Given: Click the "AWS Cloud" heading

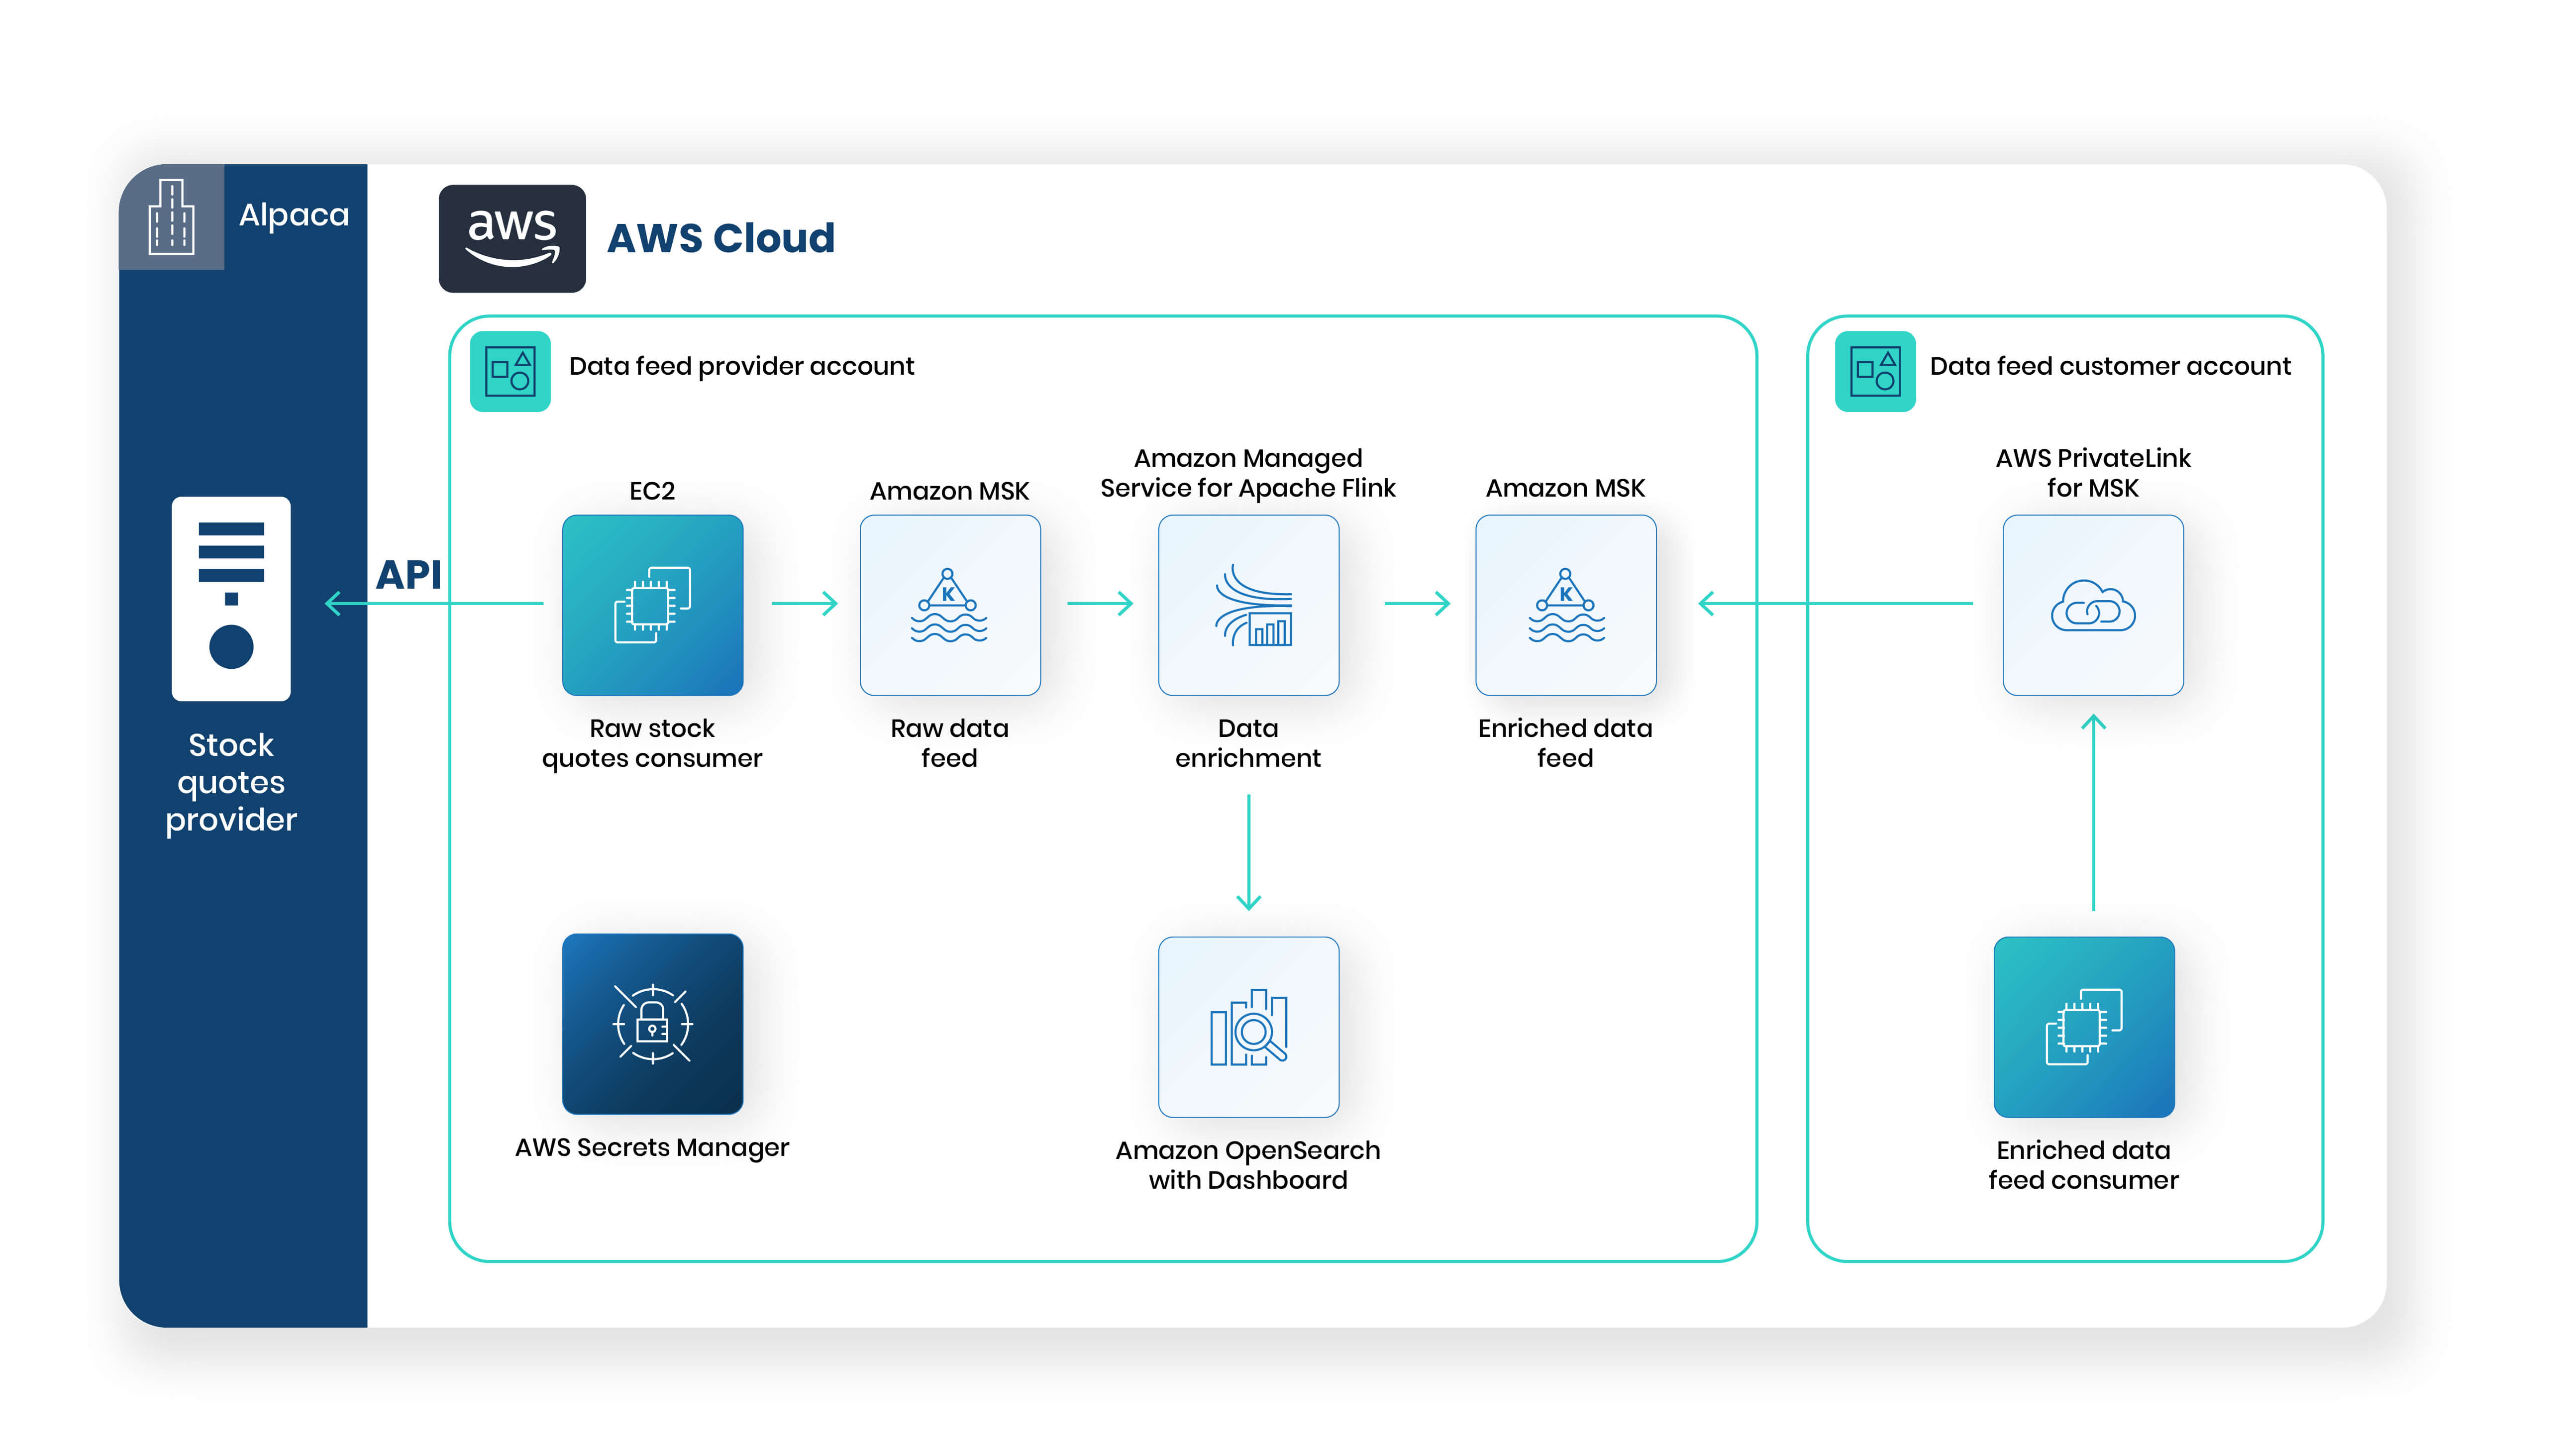Looking at the screenshot, I should (x=720, y=238).
